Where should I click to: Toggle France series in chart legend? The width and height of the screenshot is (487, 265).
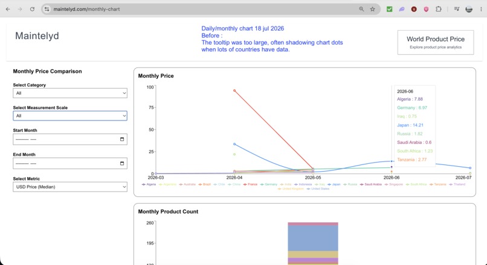coord(250,184)
